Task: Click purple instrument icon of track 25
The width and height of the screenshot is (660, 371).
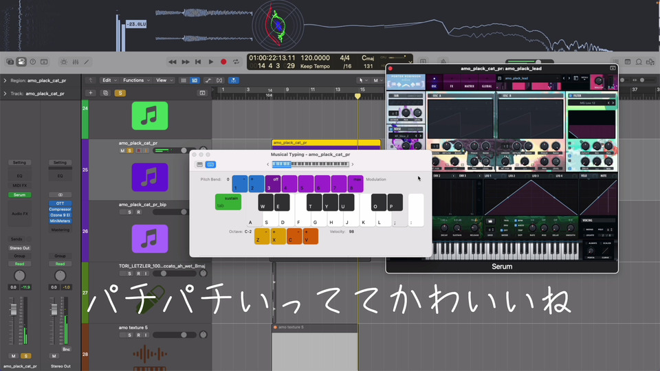Action: coord(150,177)
